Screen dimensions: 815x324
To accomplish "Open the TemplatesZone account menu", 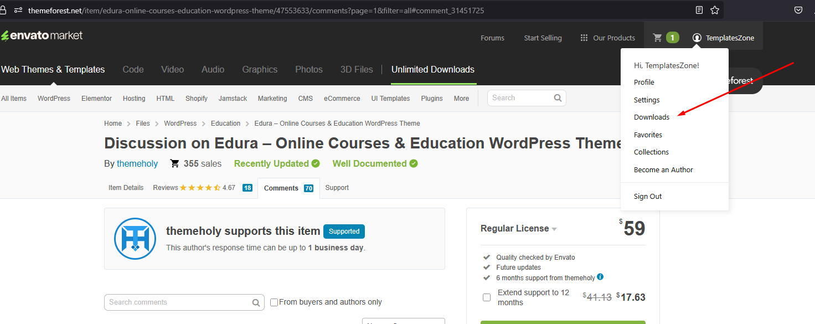I will 723,38.
